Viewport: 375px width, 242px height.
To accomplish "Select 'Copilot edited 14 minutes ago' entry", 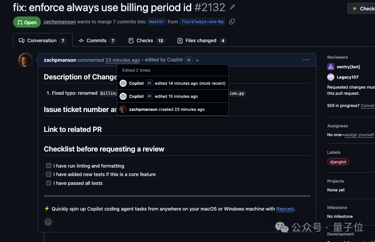I will [x=172, y=83].
